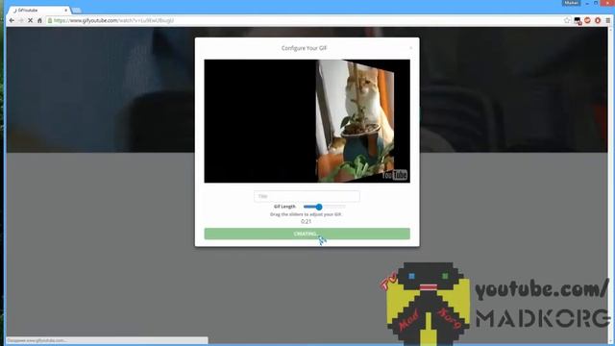Close the Configure Your Gif dialog
The width and height of the screenshot is (615, 346).
click(410, 48)
